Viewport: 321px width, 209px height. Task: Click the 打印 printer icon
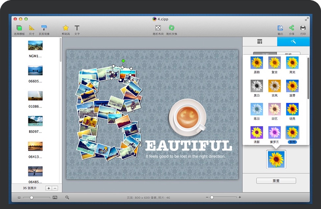click(x=303, y=28)
